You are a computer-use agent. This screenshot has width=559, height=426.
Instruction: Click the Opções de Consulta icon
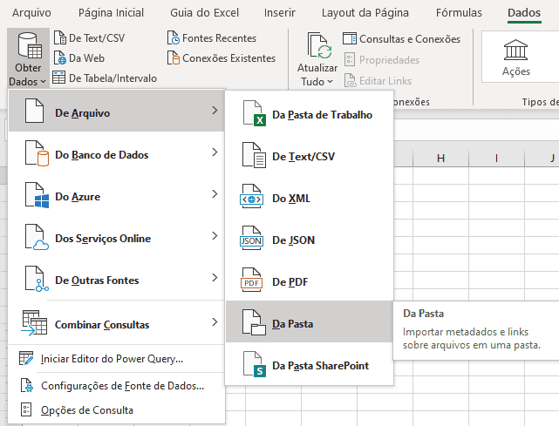pyautogui.click(x=26, y=409)
